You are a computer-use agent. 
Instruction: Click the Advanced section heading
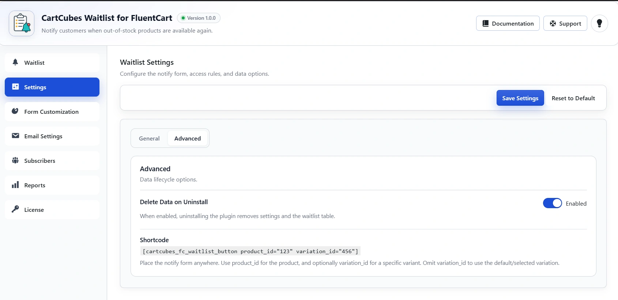point(155,169)
